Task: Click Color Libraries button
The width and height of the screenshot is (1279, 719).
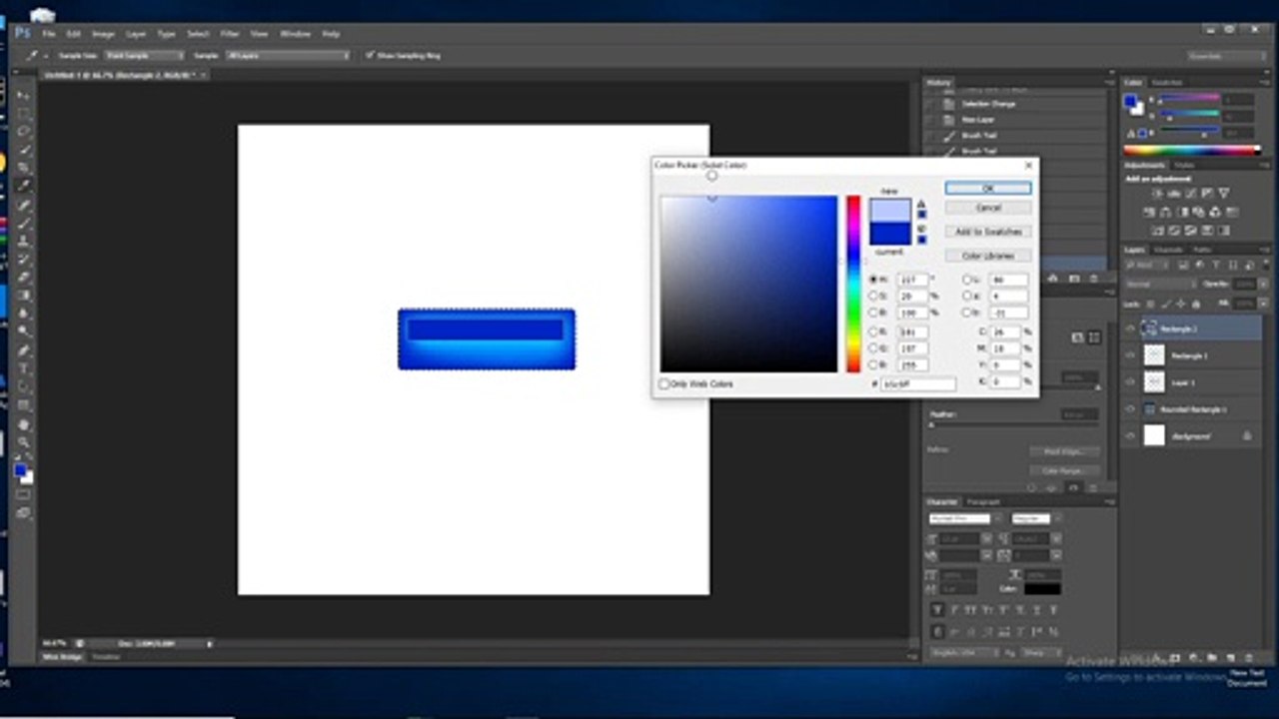Action: click(x=988, y=256)
